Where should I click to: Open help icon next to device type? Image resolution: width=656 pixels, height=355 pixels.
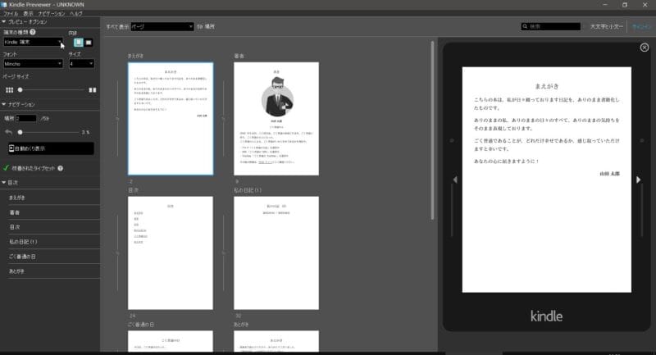(33, 32)
